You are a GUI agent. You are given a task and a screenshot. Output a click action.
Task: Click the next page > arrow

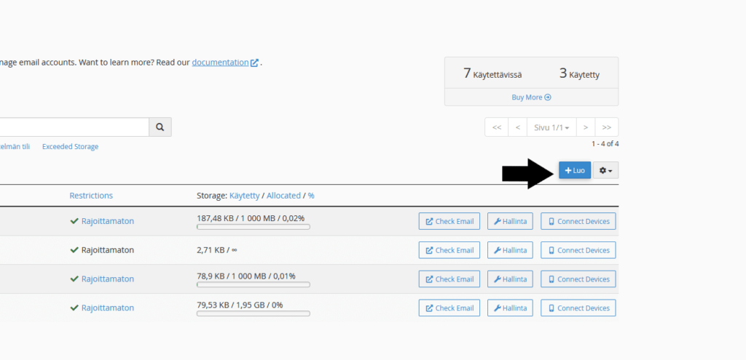tap(585, 127)
